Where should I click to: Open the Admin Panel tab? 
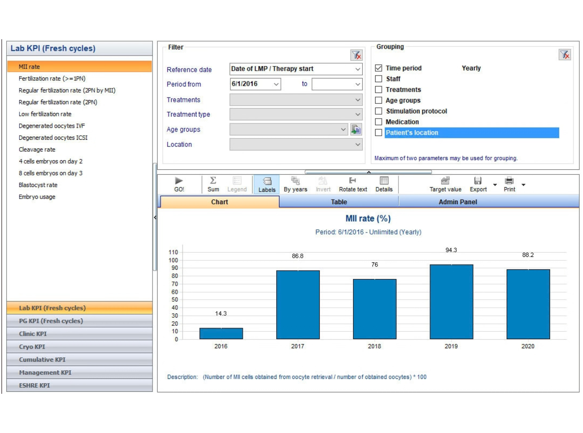(x=458, y=202)
